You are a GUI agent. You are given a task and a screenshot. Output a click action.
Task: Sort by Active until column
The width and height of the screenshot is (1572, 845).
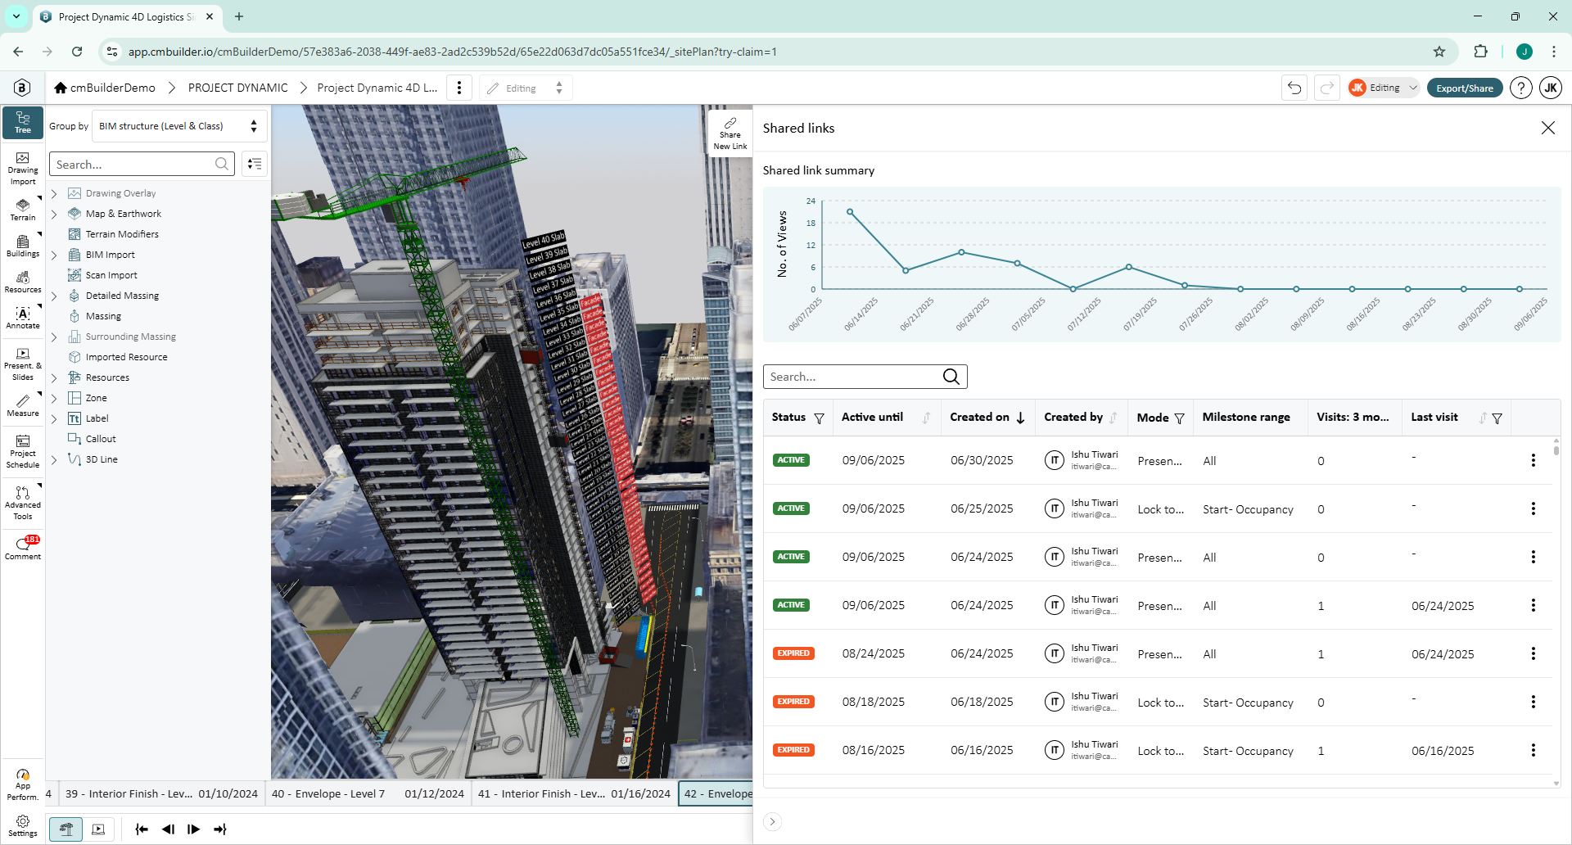927,418
